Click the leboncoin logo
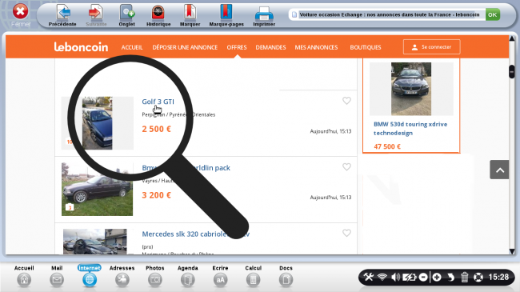This screenshot has height=292, width=520. click(x=81, y=46)
